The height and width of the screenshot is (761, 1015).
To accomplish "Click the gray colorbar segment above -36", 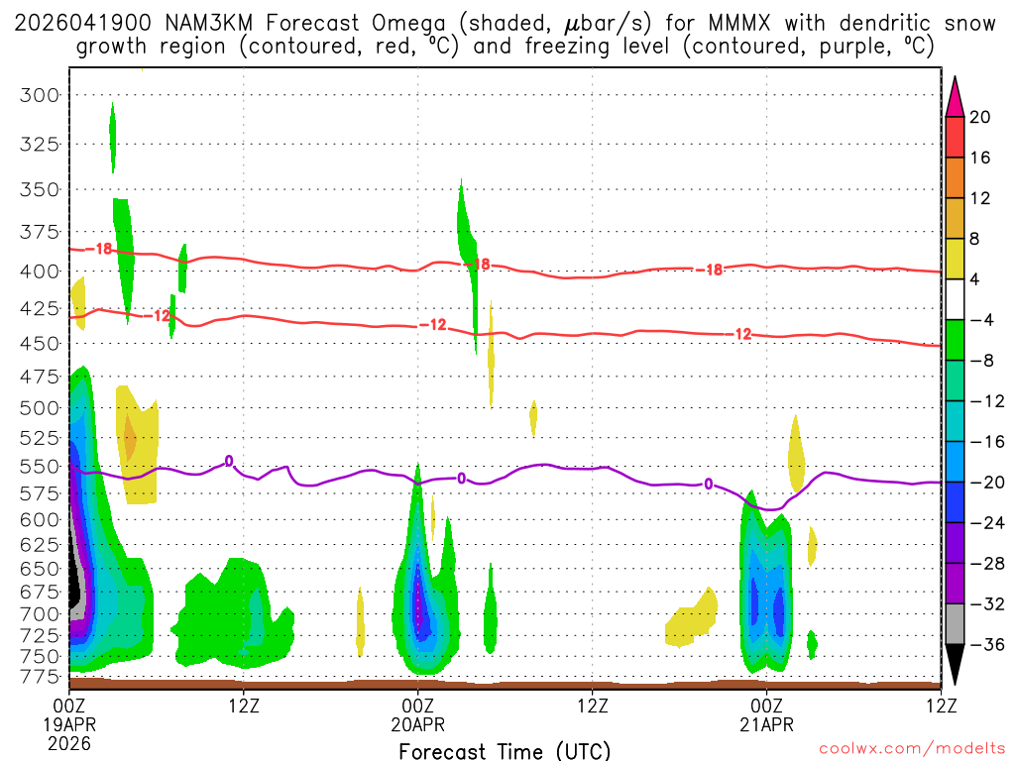I will pos(955,624).
